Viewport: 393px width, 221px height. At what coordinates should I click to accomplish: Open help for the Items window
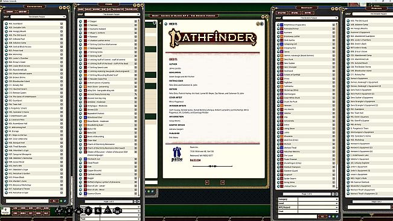point(135,5)
